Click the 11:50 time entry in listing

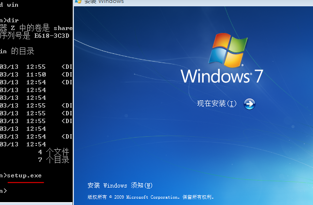36,75
